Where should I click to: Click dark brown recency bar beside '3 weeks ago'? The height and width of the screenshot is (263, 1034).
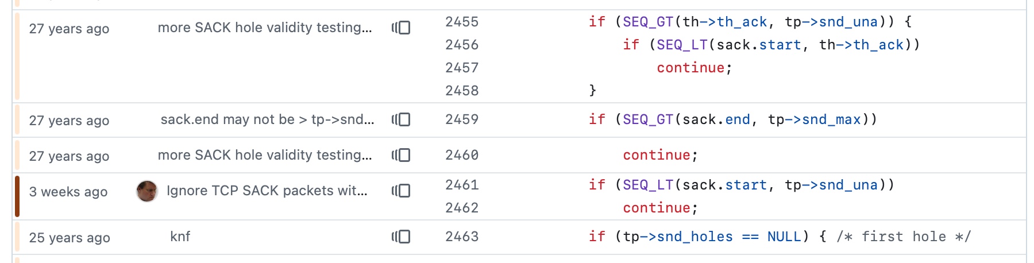tap(17, 196)
